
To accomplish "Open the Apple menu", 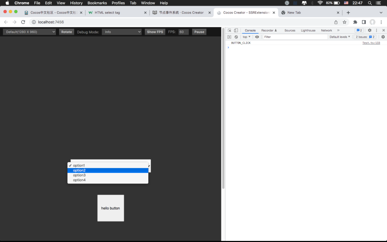I will click(x=7, y=3).
